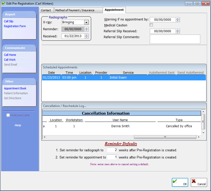
Task: Click the Call Home link
Action: tap(10, 55)
